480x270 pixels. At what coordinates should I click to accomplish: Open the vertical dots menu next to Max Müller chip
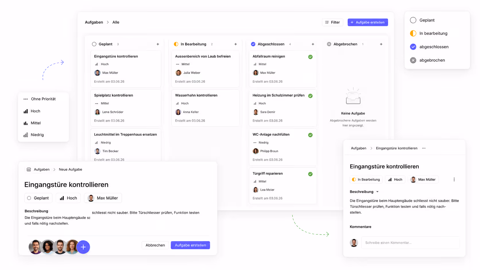click(x=454, y=180)
